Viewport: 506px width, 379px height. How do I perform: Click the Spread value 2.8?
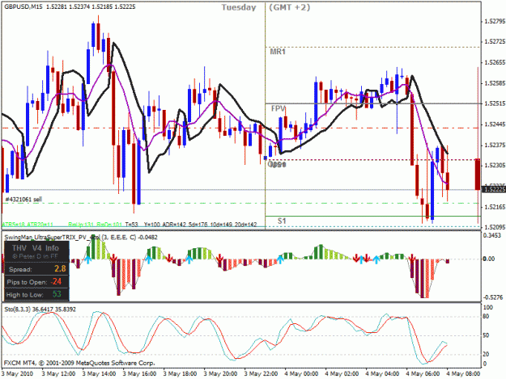(60, 268)
